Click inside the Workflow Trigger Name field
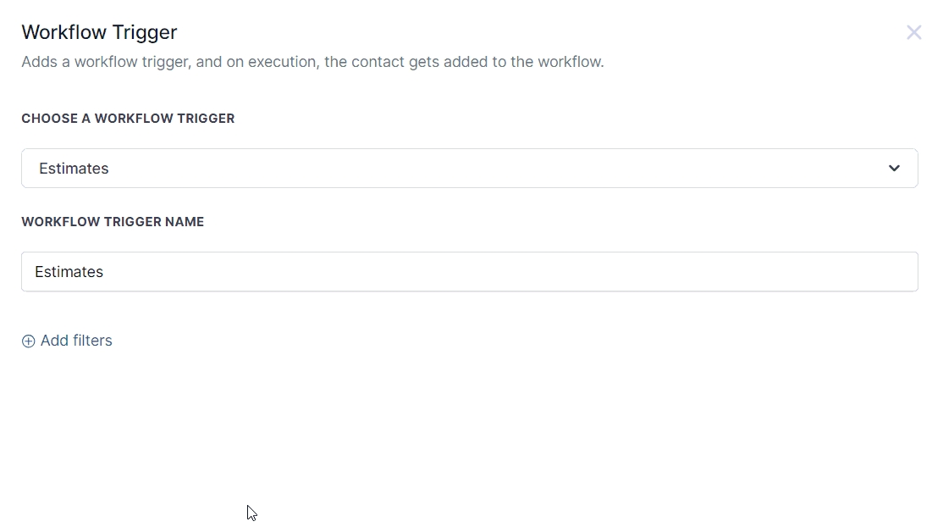Viewport: 943px width, 527px height. tap(469, 272)
